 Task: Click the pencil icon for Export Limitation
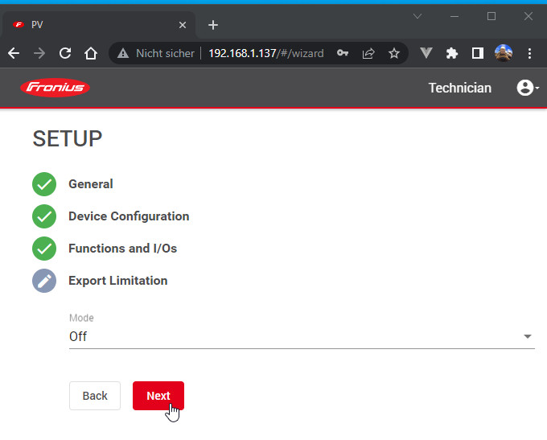click(44, 281)
